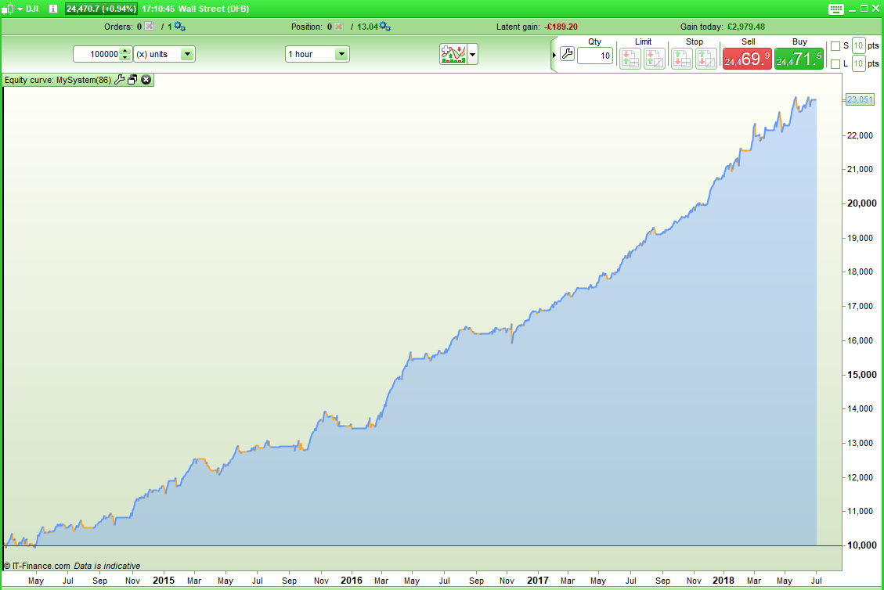Click the green Buy price button
884x590 pixels.
(799, 59)
